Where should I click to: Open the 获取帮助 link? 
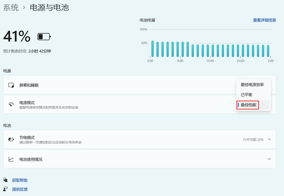pos(20,180)
